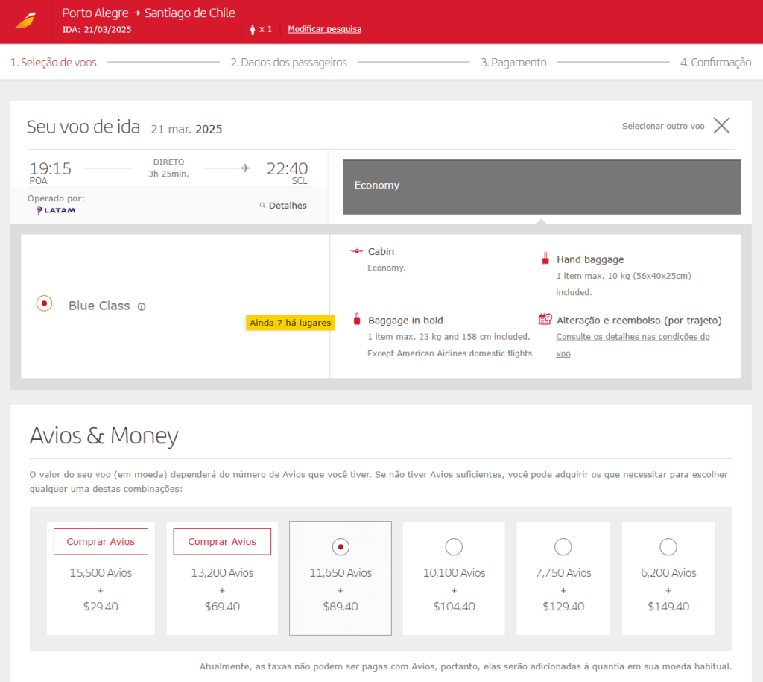Go to step 4. Confirmação

pyautogui.click(x=715, y=63)
